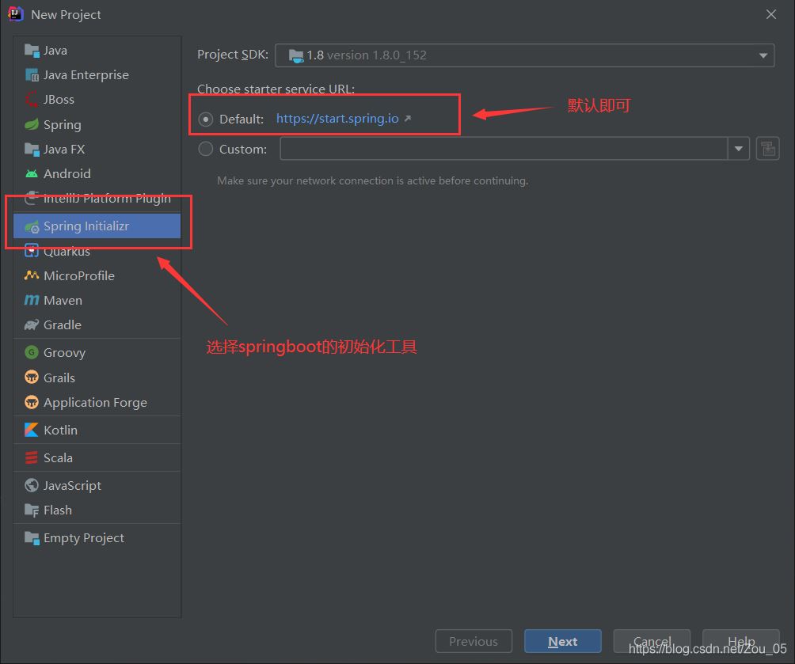Expand the Custom URL history dropdown

point(738,148)
